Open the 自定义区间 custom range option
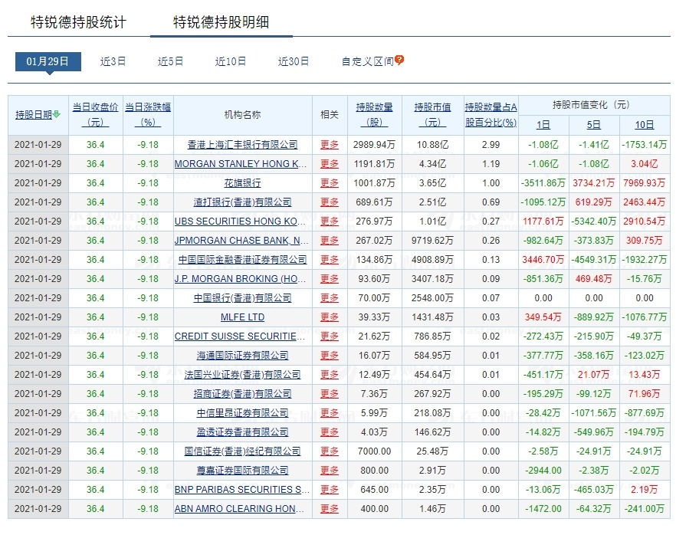 coord(367,61)
